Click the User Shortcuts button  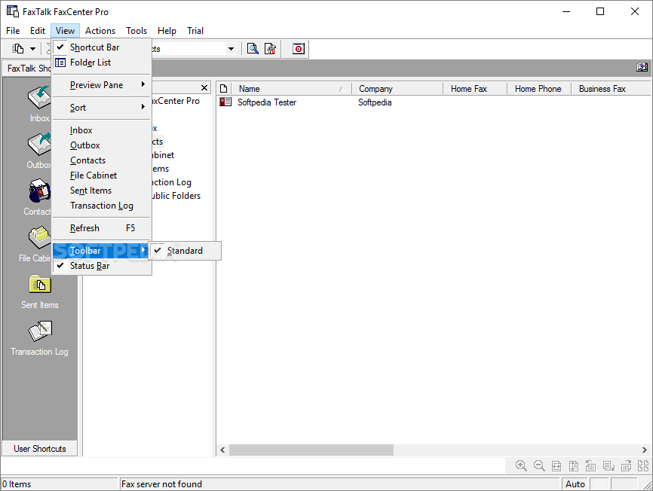[39, 449]
